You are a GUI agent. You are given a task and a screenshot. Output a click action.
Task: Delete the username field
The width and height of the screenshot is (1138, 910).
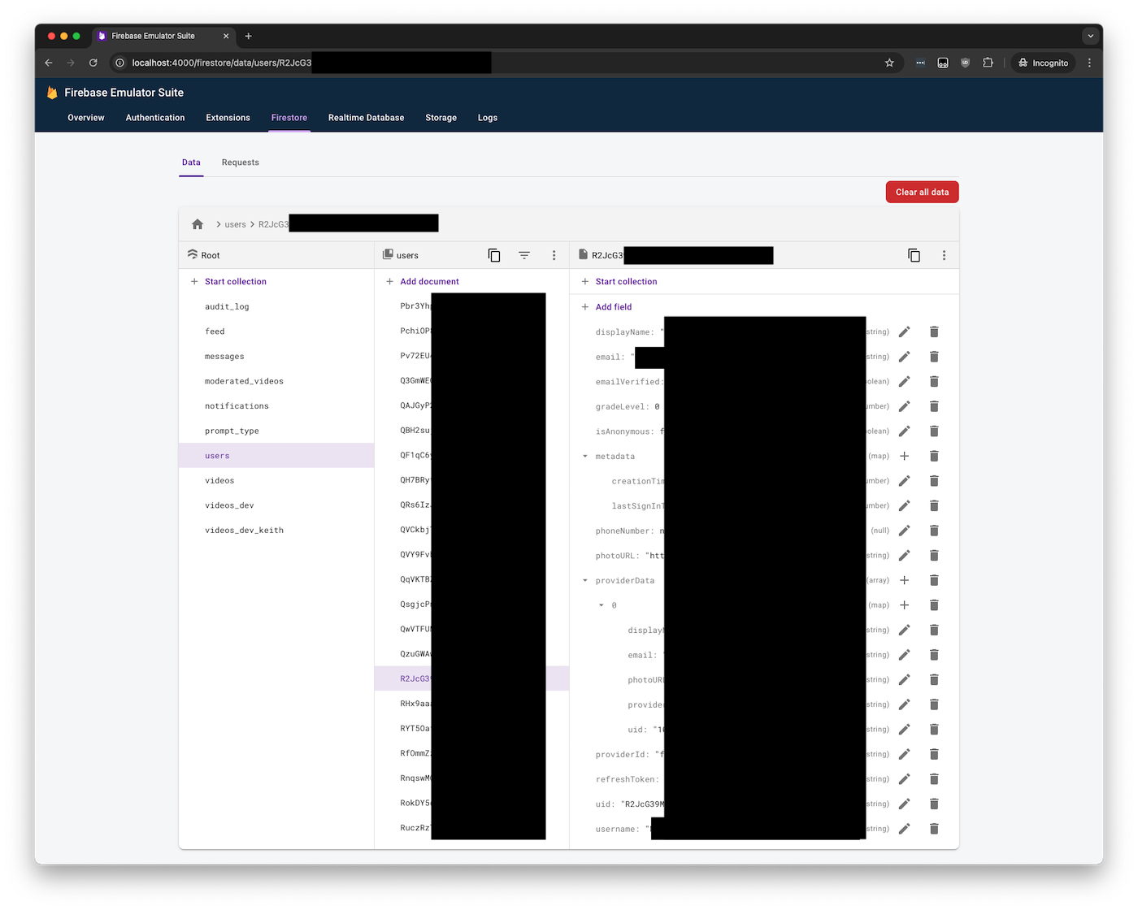(934, 829)
